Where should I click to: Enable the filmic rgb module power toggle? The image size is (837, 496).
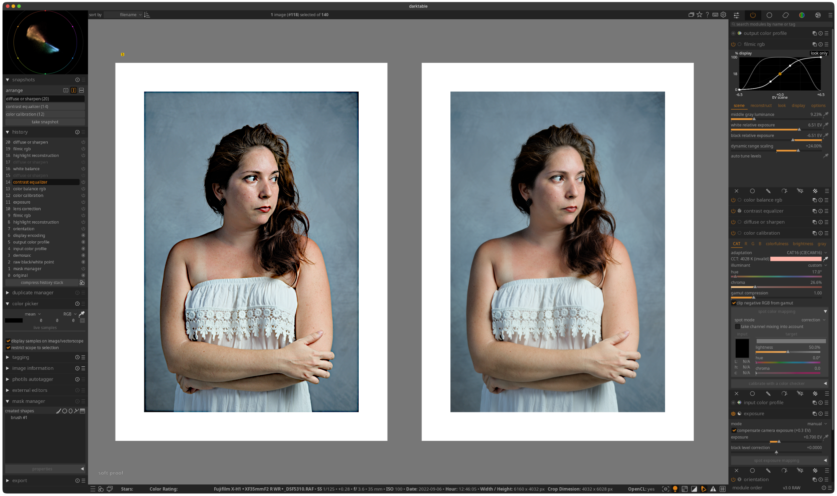click(x=734, y=44)
